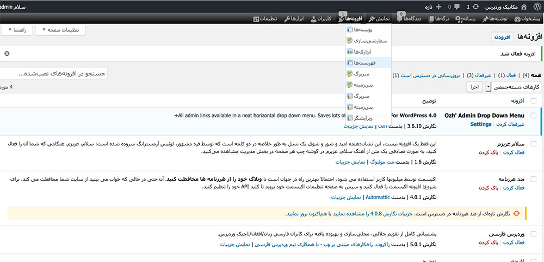Image resolution: width=544 pixels, height=262 pixels.
Task: Click the افزونه‌ها plug icon in menu
Action: (342, 19)
